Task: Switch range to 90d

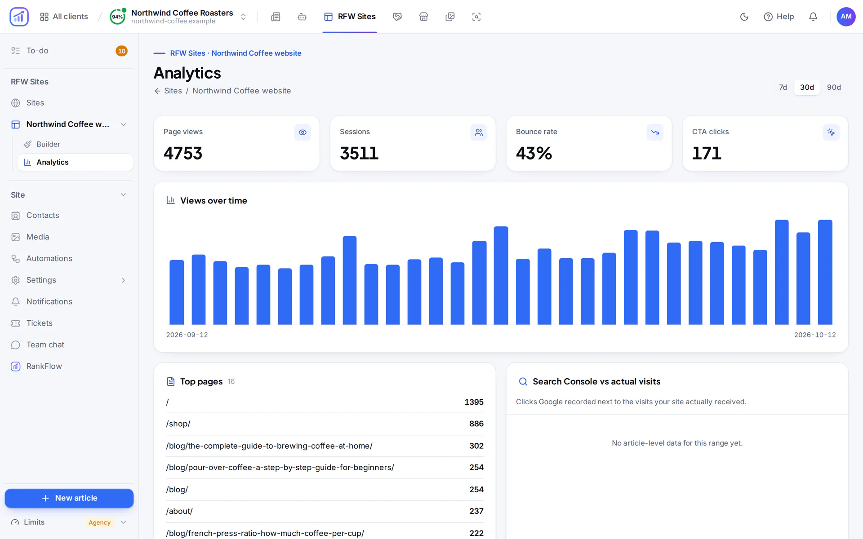Action: pos(834,87)
